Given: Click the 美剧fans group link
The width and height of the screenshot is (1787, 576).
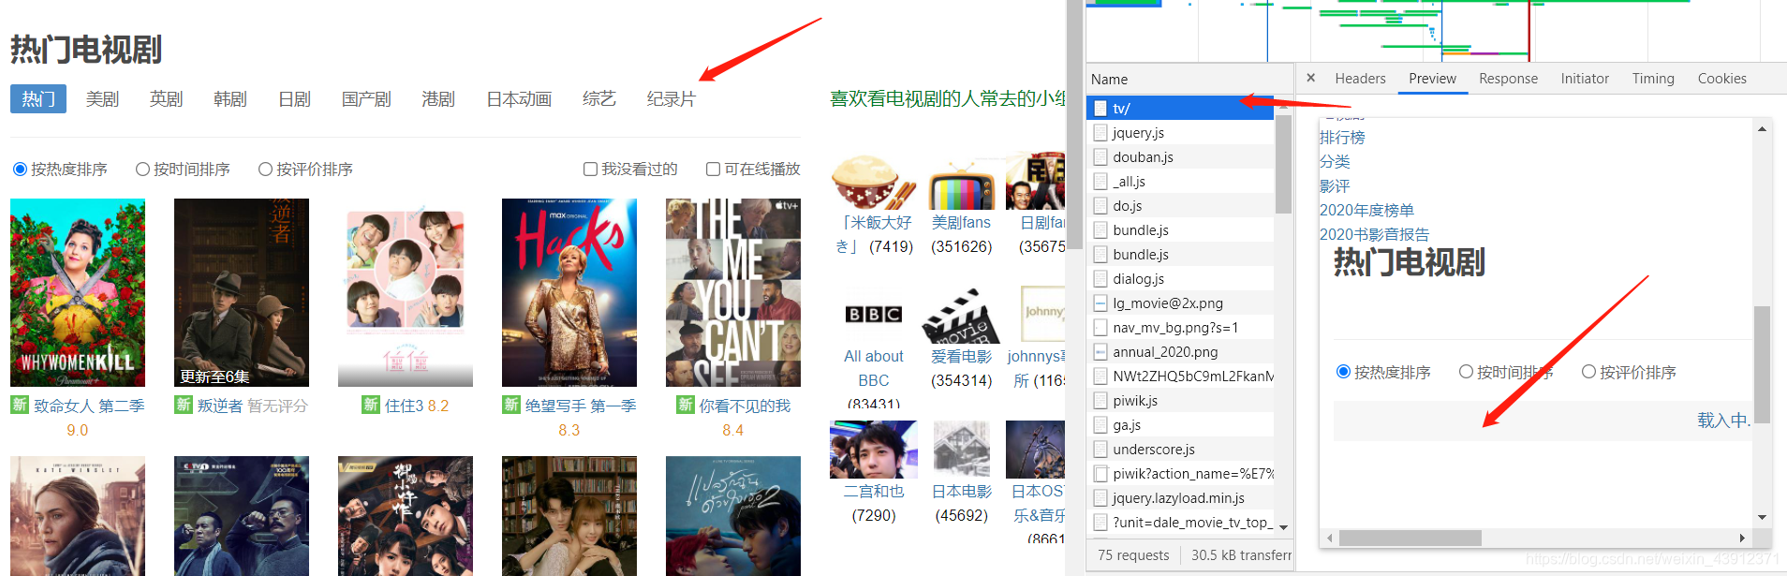Looking at the screenshot, I should pos(961,223).
